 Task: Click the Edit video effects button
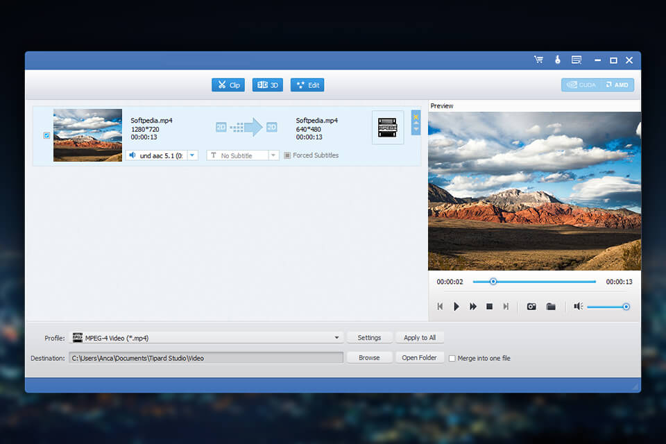[x=307, y=85]
